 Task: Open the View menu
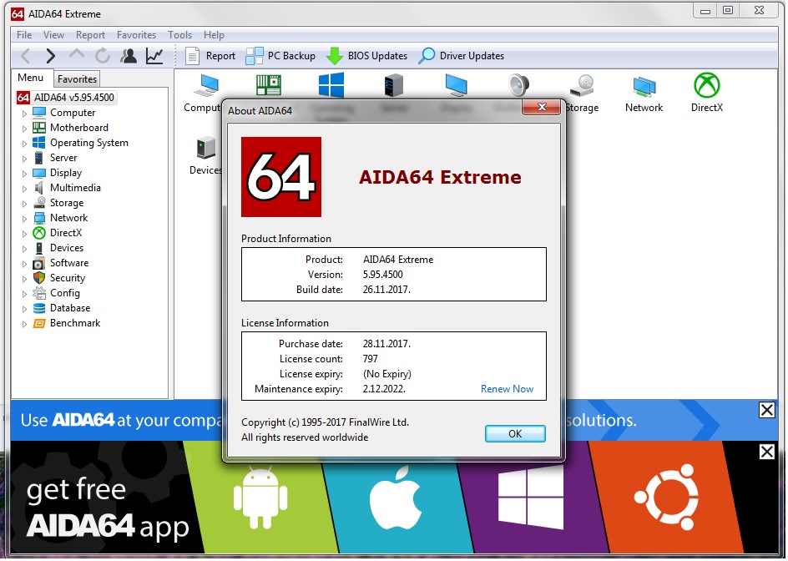[x=53, y=35]
